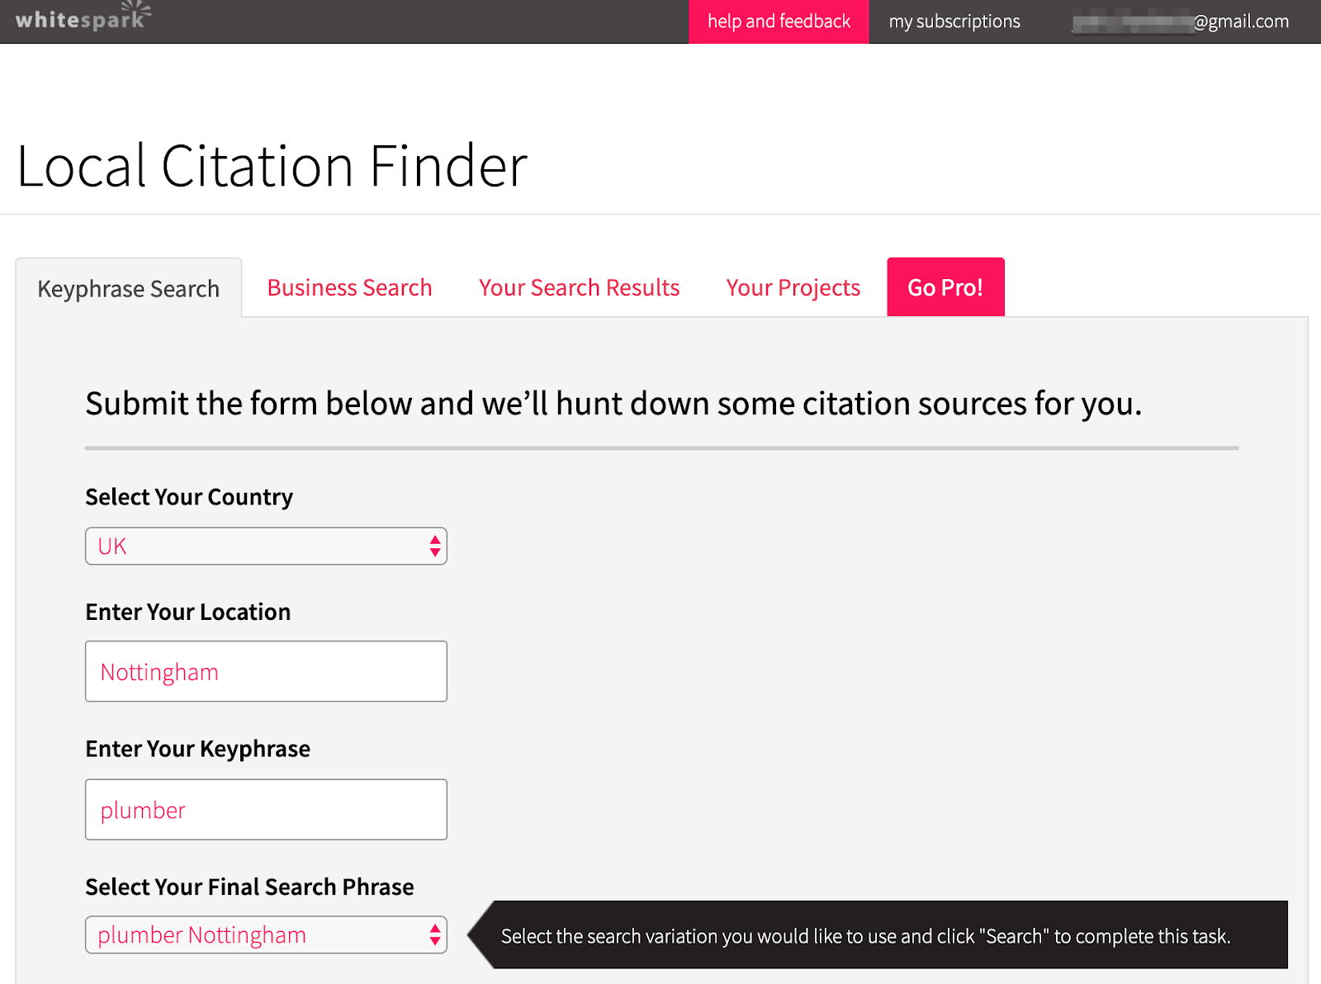Click the Local Citation Finder heading
Image resolution: width=1321 pixels, height=984 pixels.
[x=272, y=164]
